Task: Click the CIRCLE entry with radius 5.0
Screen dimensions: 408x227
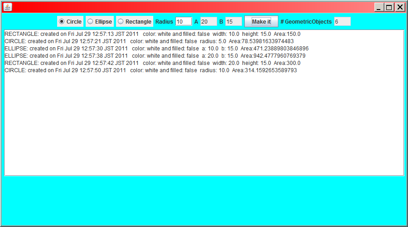Action: [x=149, y=41]
